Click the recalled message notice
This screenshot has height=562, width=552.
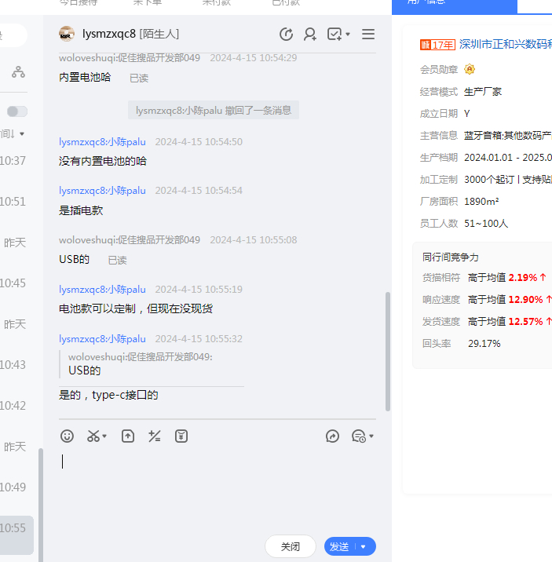pos(214,110)
